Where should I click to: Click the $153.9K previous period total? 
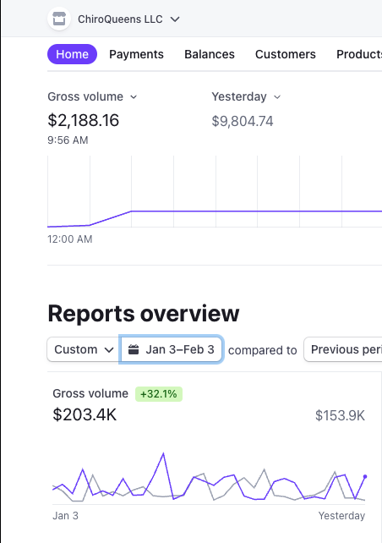pyautogui.click(x=340, y=415)
